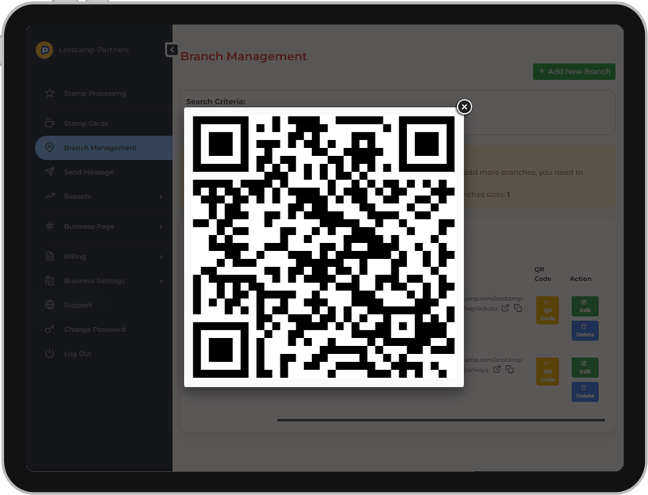Click the Add New Branch button
Screen dimensions: 648x495
coord(574,71)
